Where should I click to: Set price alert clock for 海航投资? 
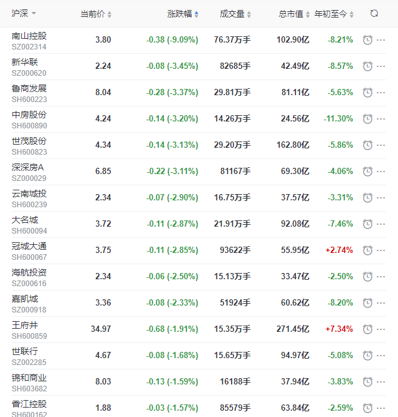click(x=368, y=277)
